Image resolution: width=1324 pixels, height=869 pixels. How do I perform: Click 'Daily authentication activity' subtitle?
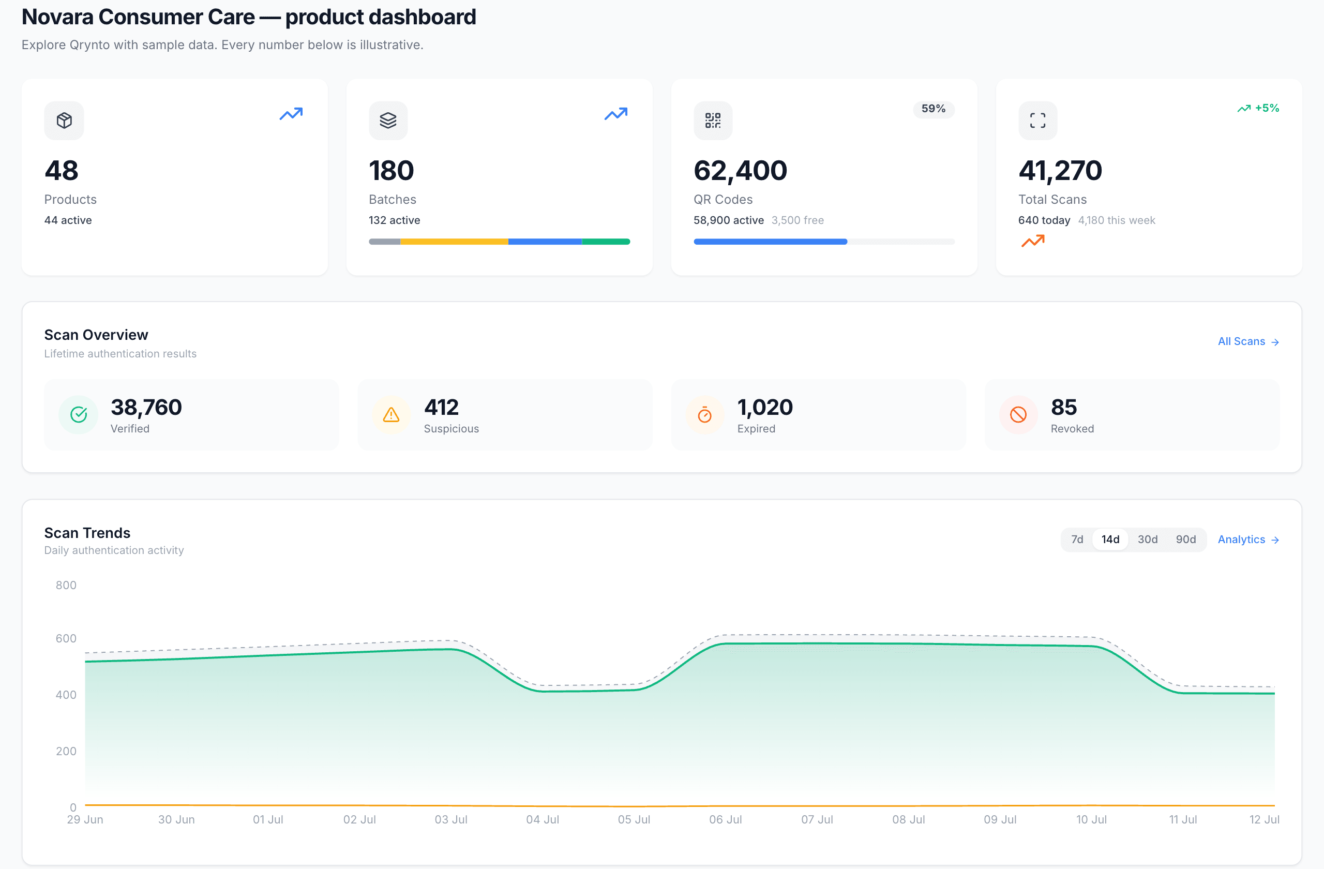coord(114,550)
